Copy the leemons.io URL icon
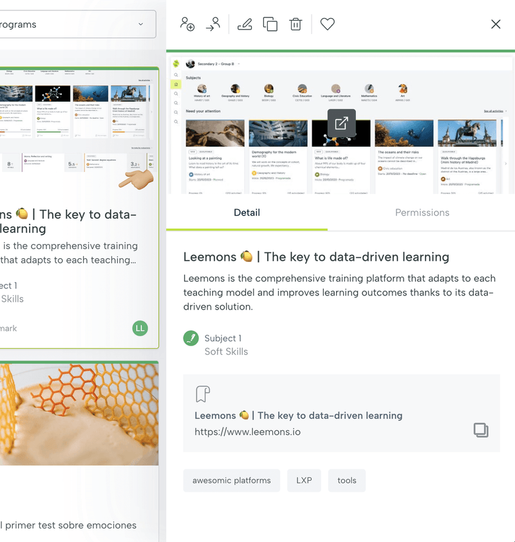Viewport: 515px width, 542px height. 481,430
